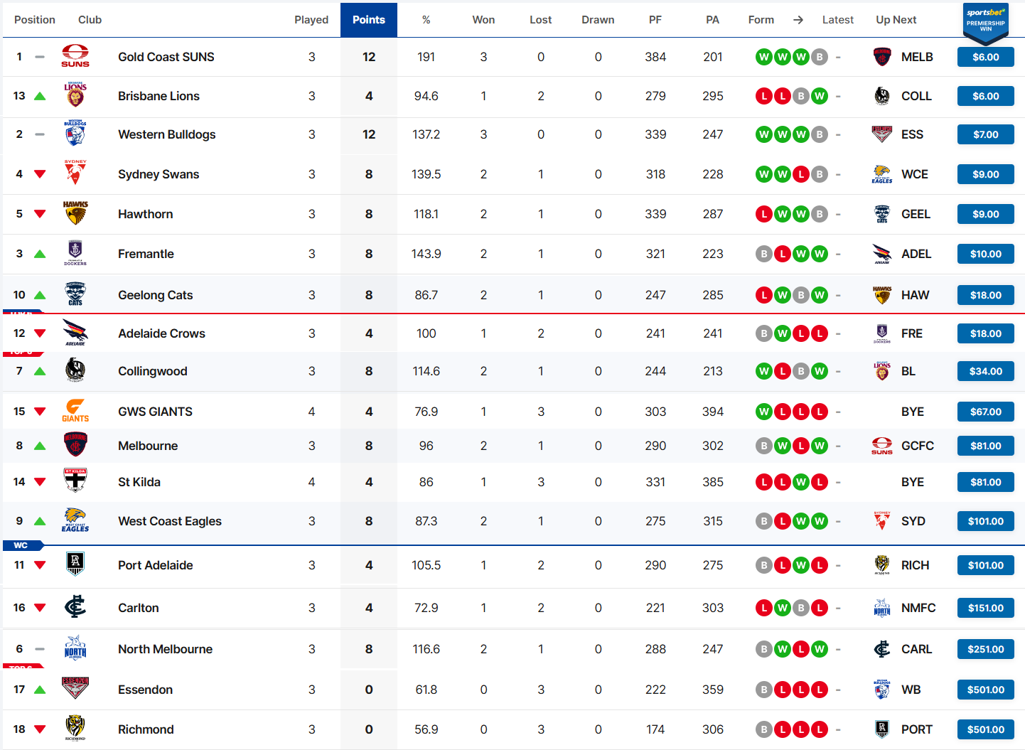Image resolution: width=1025 pixels, height=750 pixels.
Task: Click Brisbane Lions green up movement arrow
Action: point(40,96)
